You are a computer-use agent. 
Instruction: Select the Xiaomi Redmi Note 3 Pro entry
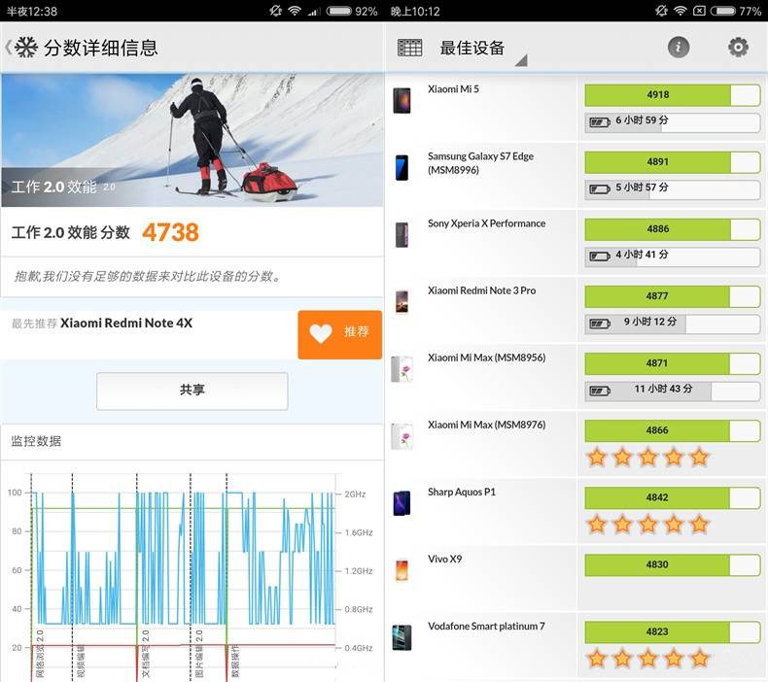pos(481,290)
